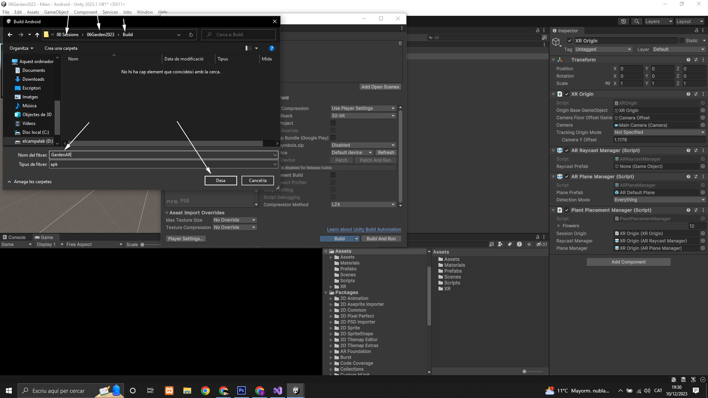
Task: Open Visual Studio from taskbar
Action: click(x=278, y=391)
